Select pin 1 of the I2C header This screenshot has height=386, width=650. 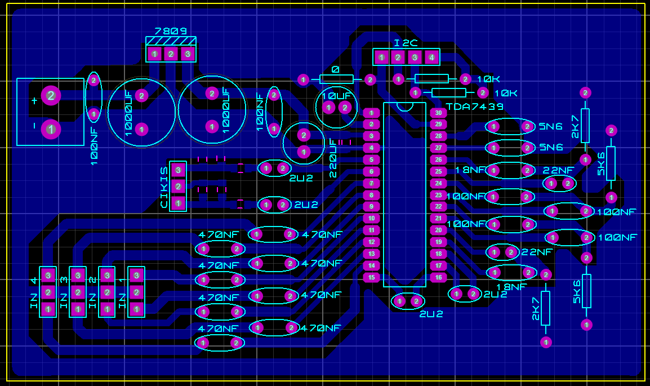click(381, 57)
